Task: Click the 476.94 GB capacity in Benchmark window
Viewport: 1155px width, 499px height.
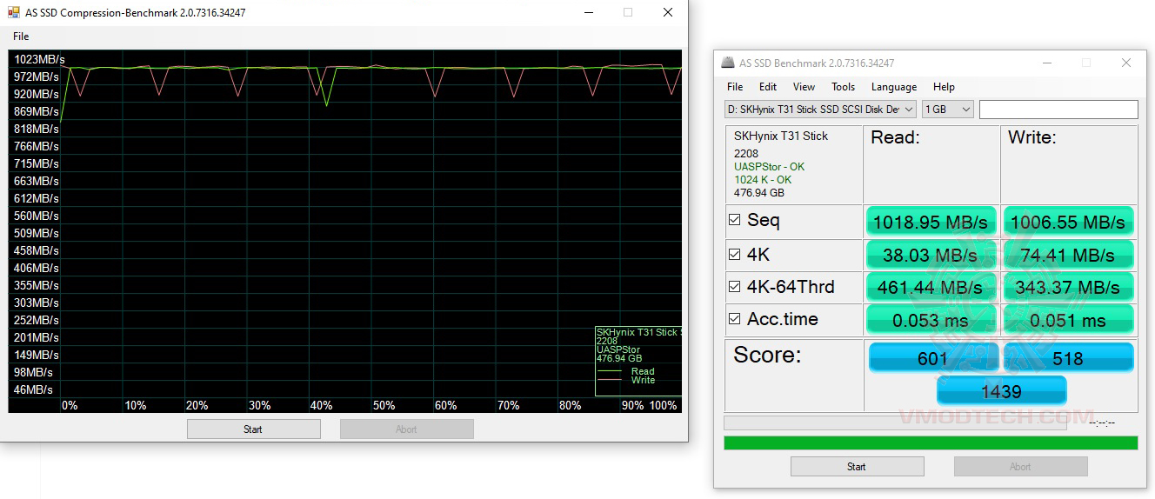Action: coord(758,192)
